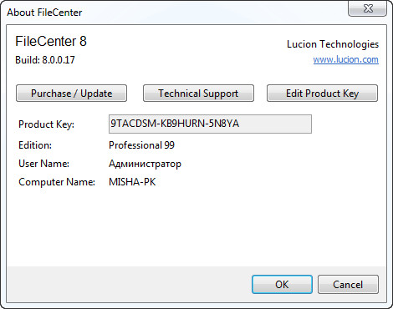
Task: Confirm with the OK button
Action: (x=282, y=285)
